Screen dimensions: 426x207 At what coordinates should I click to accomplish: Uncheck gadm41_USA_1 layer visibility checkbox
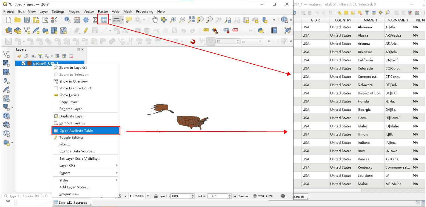pos(24,63)
